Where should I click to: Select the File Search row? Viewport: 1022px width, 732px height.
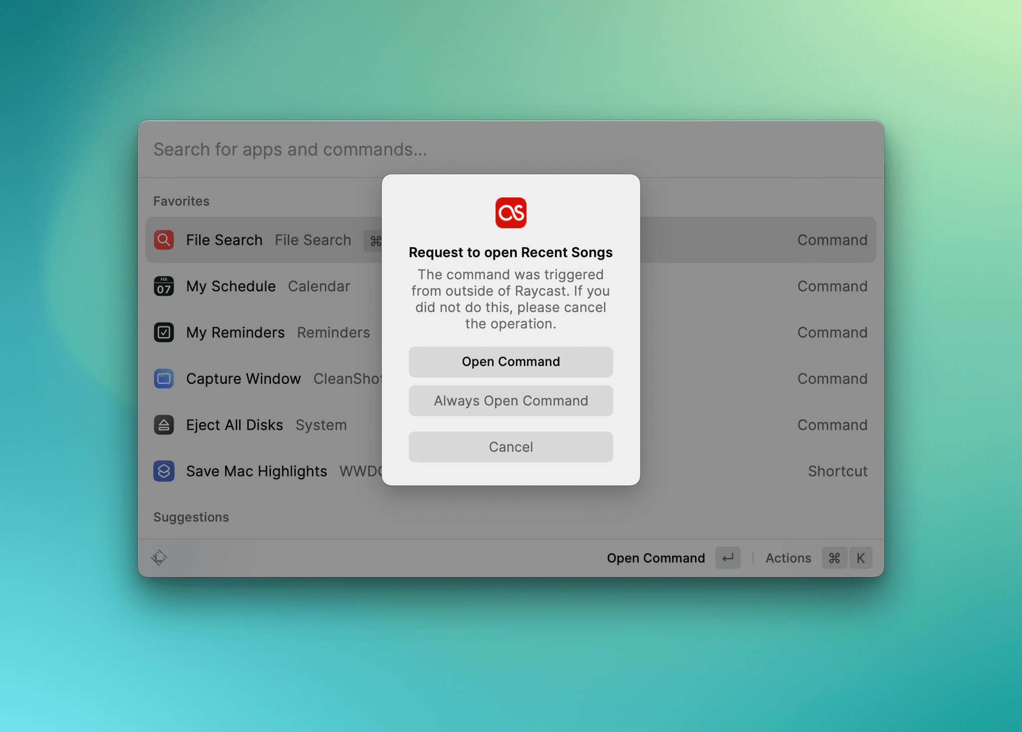click(x=511, y=240)
